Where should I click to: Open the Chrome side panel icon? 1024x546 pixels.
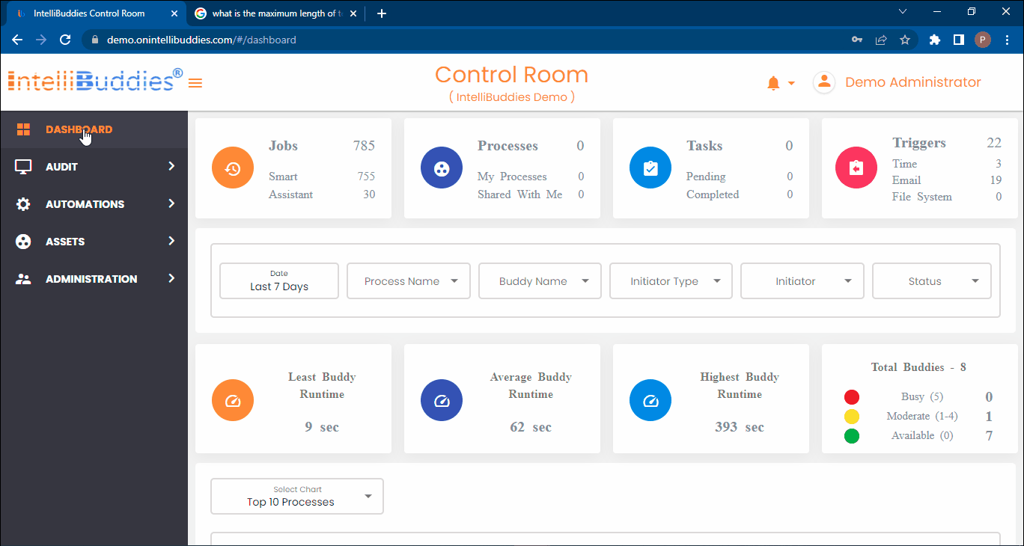click(958, 40)
